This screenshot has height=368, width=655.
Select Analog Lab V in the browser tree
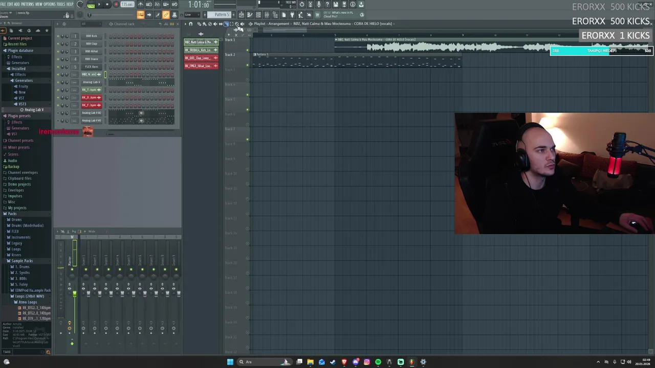(34, 110)
